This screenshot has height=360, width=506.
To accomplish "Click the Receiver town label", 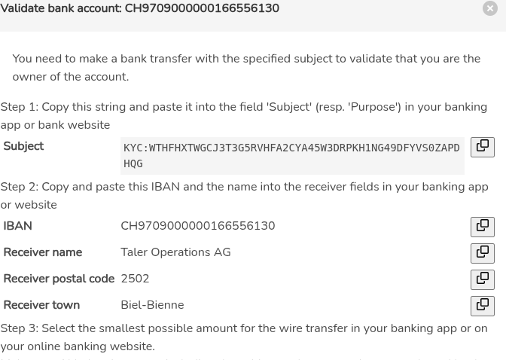I will point(41,305).
